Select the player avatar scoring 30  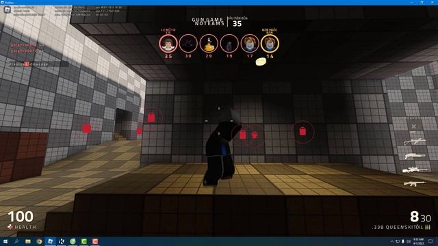point(188,43)
